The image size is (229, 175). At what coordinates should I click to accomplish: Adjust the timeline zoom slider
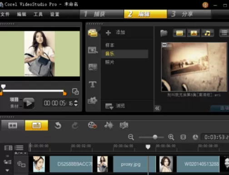pos(155,137)
